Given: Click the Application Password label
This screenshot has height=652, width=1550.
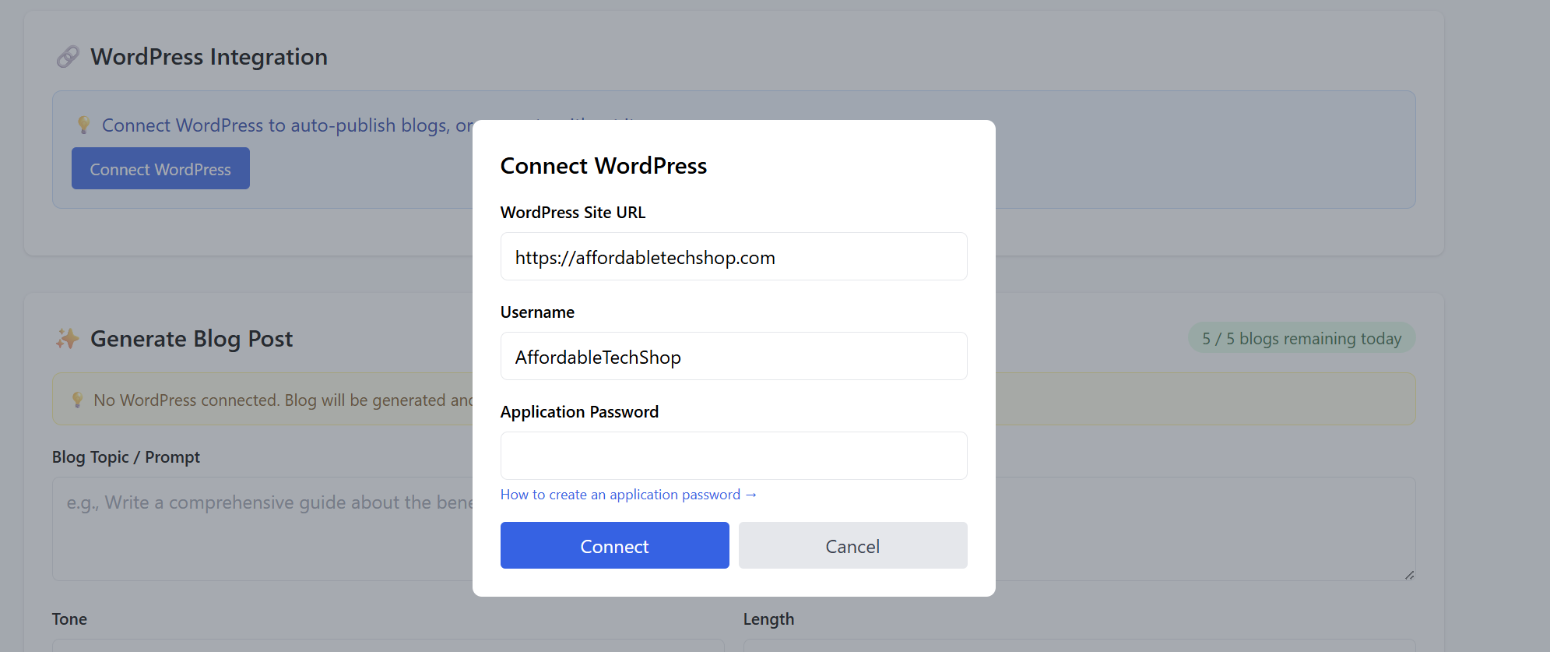Looking at the screenshot, I should 579,412.
